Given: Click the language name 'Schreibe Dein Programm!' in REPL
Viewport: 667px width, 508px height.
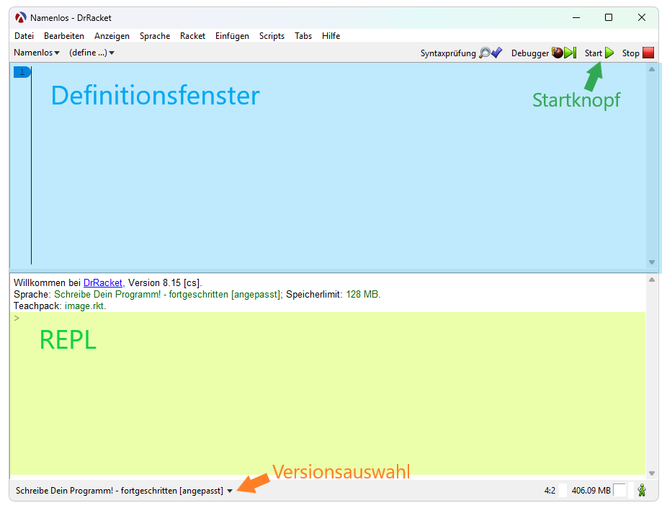Looking at the screenshot, I should coord(107,295).
